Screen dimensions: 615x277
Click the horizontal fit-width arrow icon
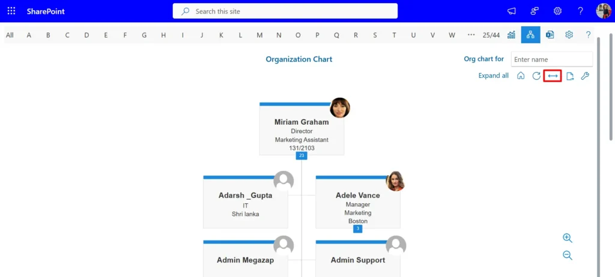[x=553, y=76]
